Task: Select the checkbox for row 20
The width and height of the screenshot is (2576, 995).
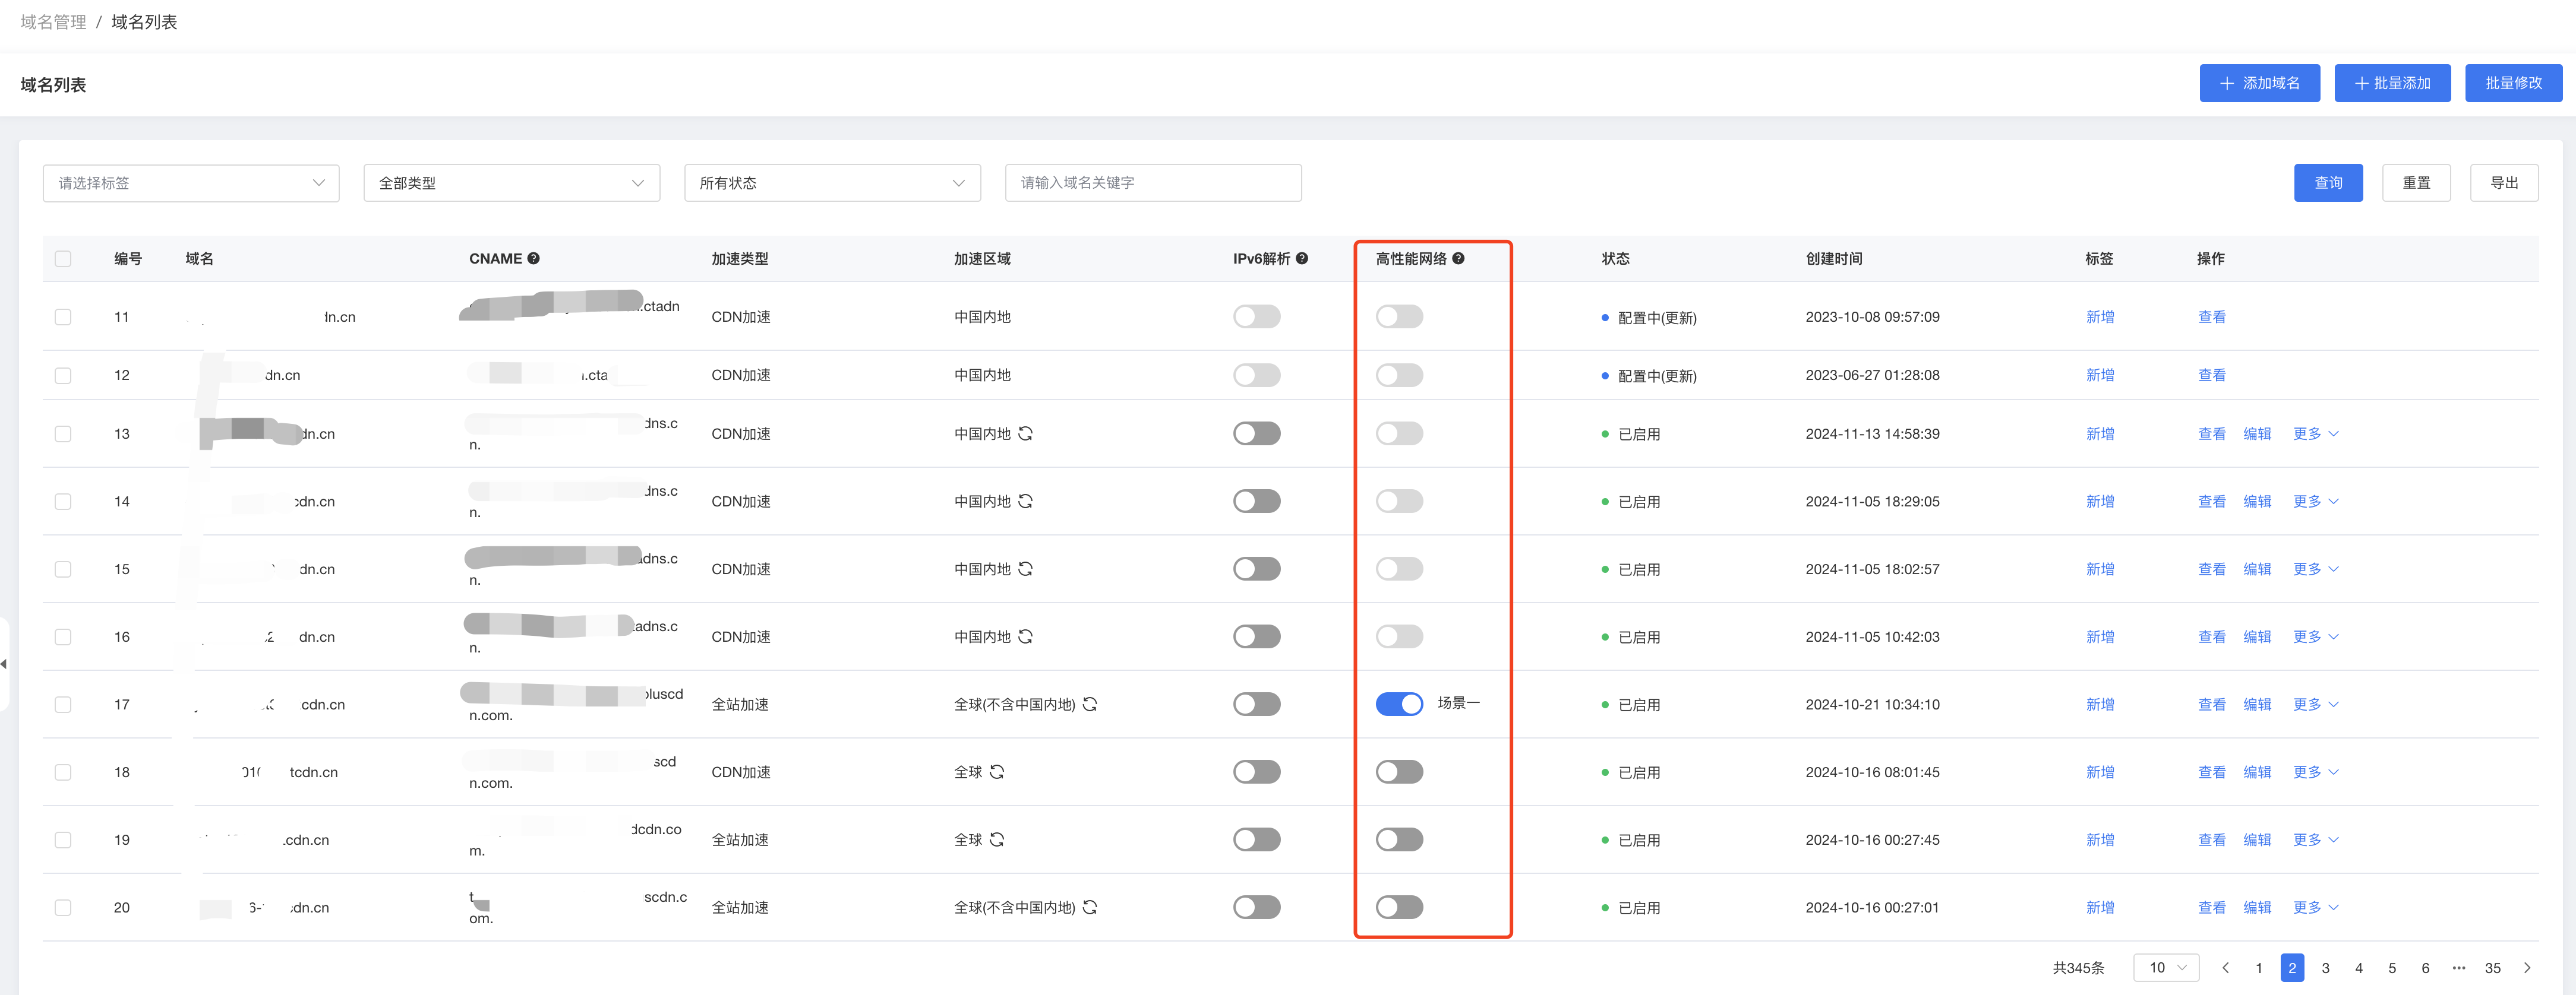Action: tap(63, 908)
